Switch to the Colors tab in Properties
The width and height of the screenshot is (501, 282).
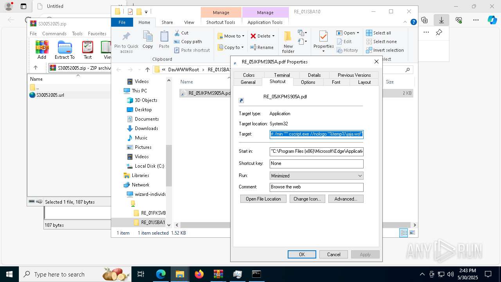[x=249, y=75]
